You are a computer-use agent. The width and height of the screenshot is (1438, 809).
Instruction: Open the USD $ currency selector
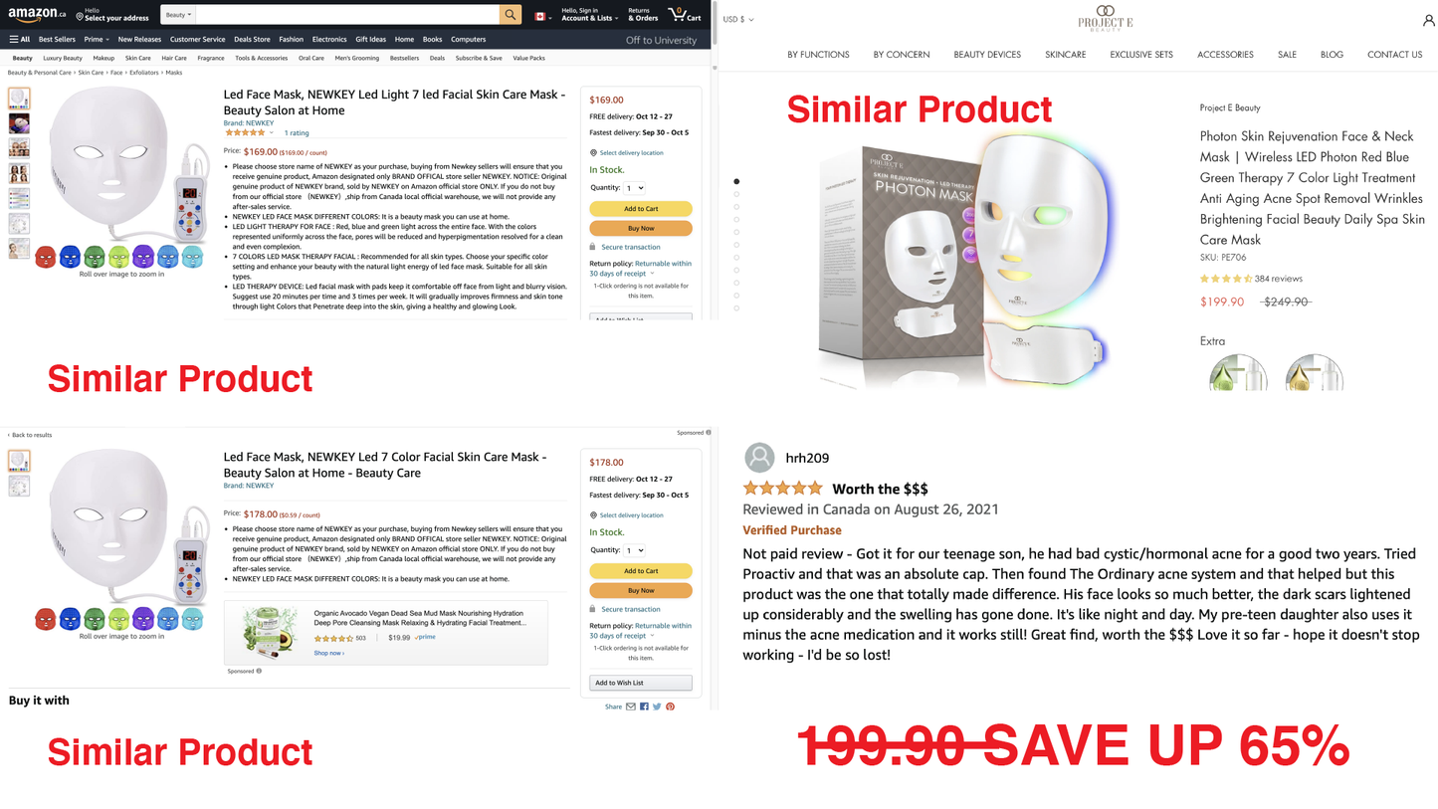pyautogui.click(x=737, y=19)
